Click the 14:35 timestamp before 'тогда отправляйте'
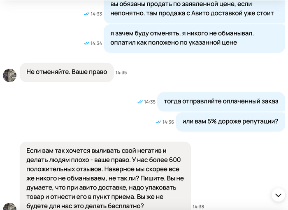The height and width of the screenshot is (210, 288). click(x=150, y=102)
